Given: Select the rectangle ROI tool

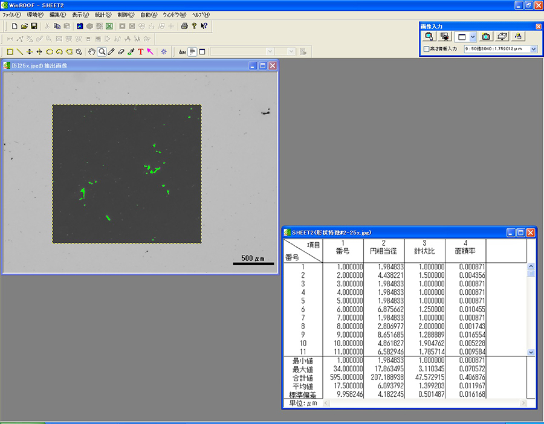Looking at the screenshot, I should point(10,52).
